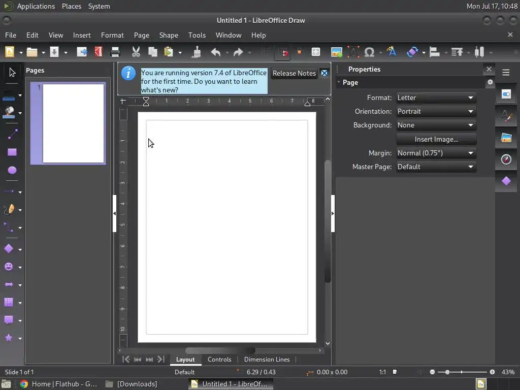Open sidebar settings hamburger menu

[506, 72]
